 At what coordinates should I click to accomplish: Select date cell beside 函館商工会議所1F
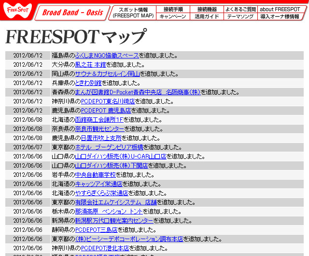click(28, 119)
